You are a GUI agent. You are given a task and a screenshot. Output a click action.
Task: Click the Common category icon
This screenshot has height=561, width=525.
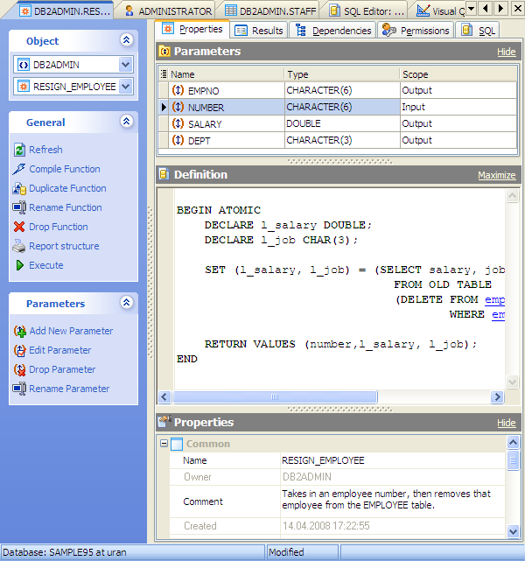pos(177,444)
